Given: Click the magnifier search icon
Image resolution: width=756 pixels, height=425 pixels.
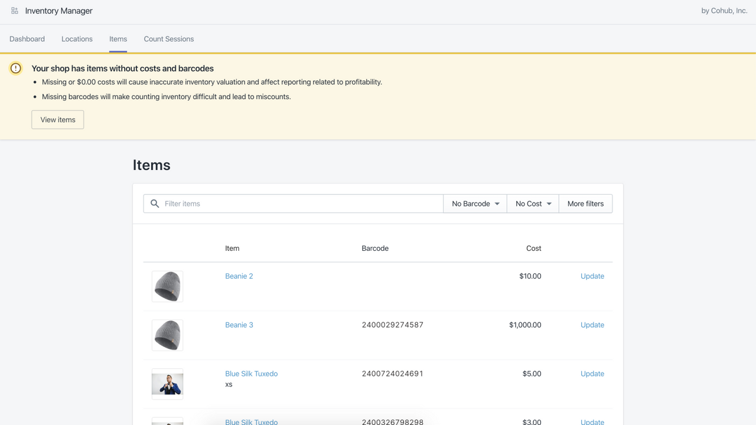Looking at the screenshot, I should point(155,204).
